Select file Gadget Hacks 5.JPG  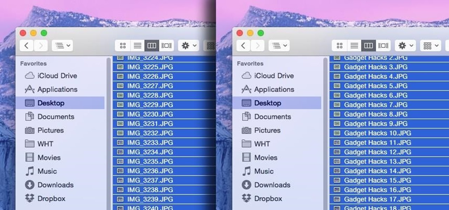point(389,86)
